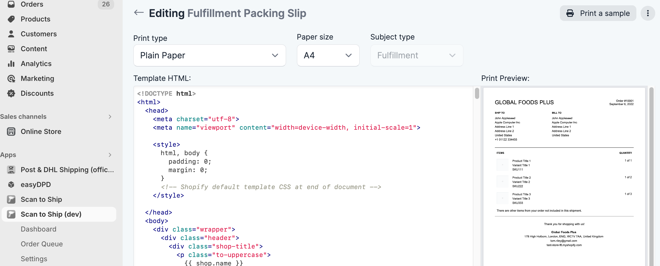This screenshot has width=660, height=266.
Task: Click the Print a sample button
Action: [598, 13]
